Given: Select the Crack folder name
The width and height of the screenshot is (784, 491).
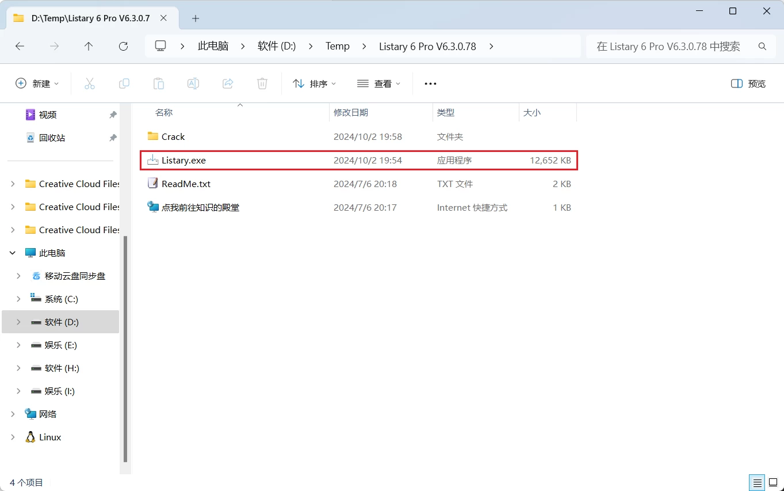Looking at the screenshot, I should point(173,136).
